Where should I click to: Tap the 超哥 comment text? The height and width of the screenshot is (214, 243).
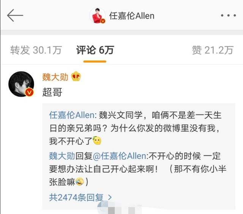point(52,92)
